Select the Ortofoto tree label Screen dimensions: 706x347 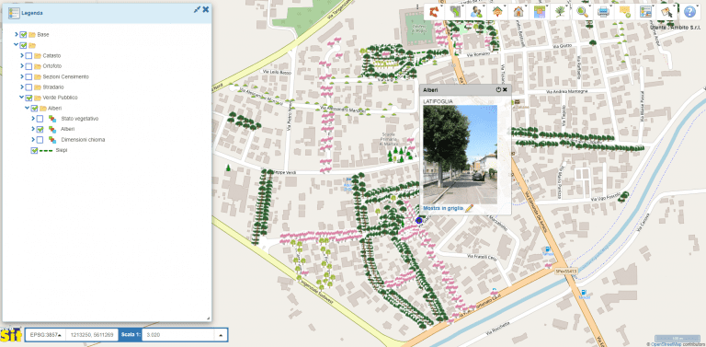click(52, 66)
